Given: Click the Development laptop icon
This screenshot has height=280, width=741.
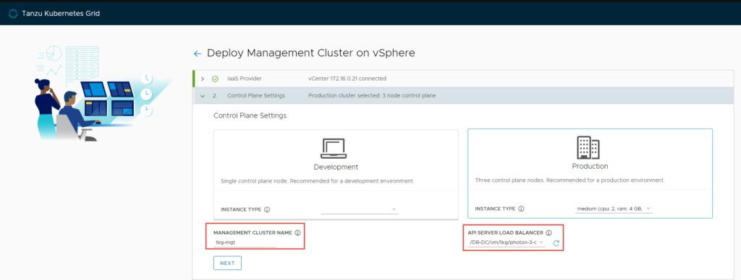Looking at the screenshot, I should click(x=334, y=149).
